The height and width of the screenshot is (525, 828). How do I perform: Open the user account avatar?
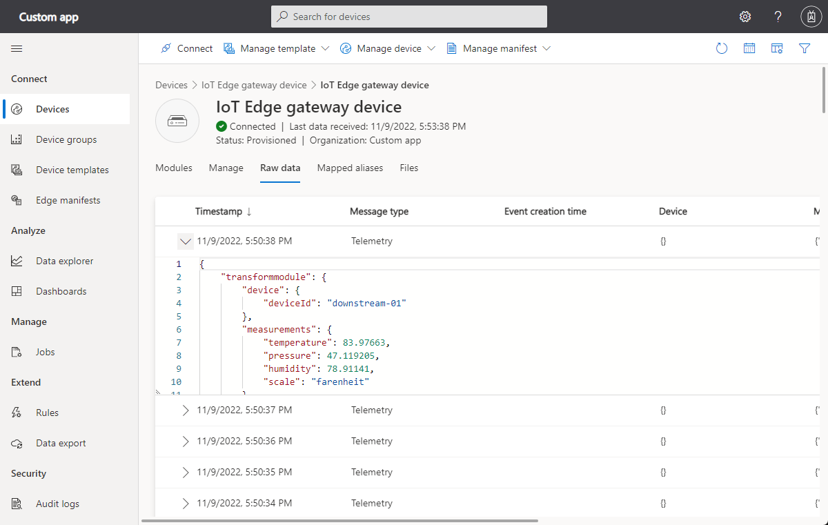pos(811,17)
